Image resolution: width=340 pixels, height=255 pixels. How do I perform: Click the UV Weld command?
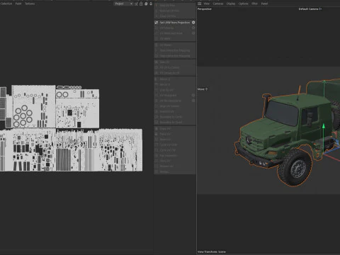tap(165, 38)
